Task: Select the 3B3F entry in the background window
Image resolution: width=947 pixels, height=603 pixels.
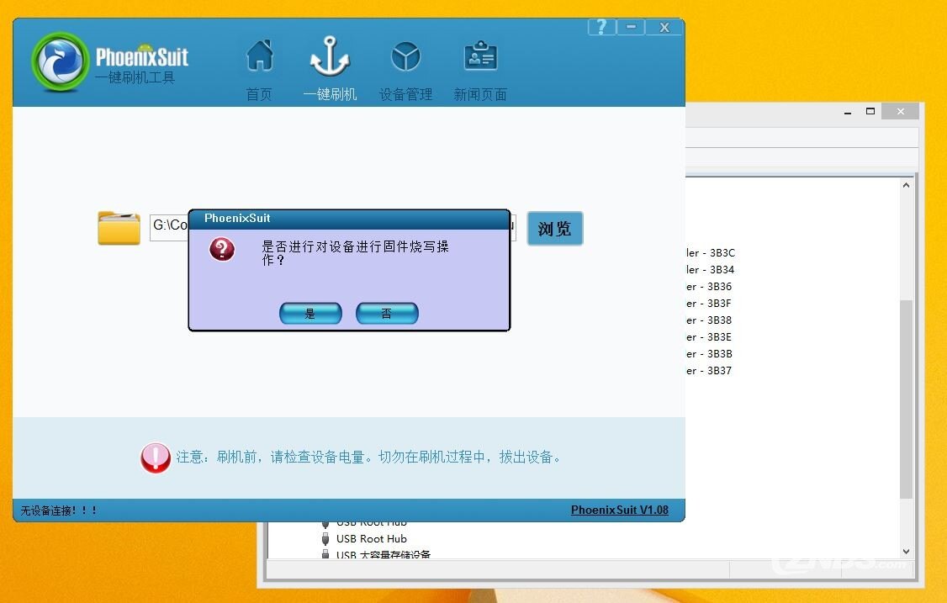Action: (709, 304)
